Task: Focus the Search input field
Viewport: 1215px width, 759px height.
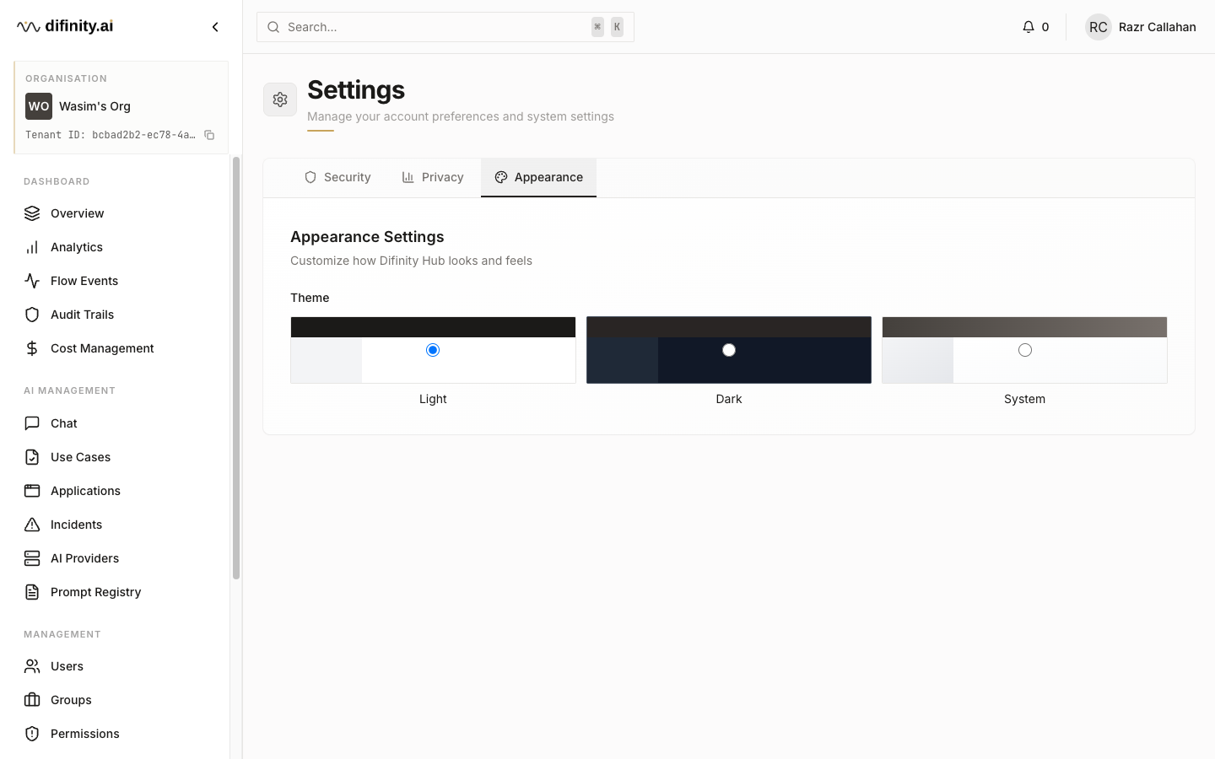Action: click(445, 27)
